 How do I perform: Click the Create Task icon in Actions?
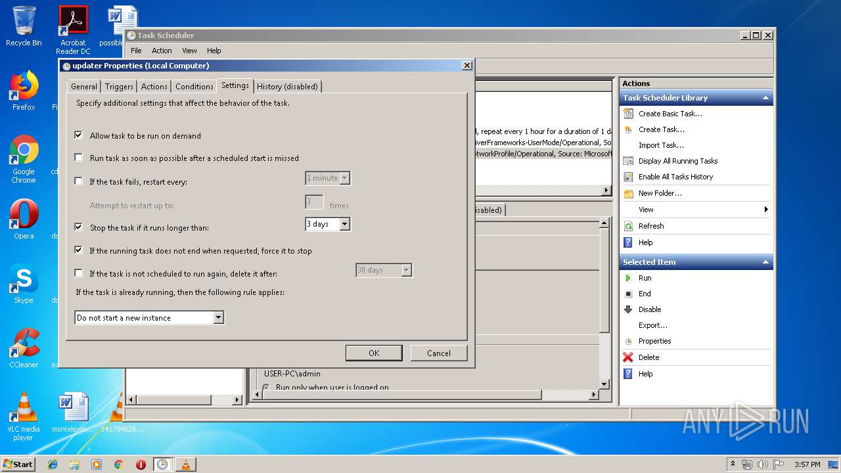pos(628,129)
